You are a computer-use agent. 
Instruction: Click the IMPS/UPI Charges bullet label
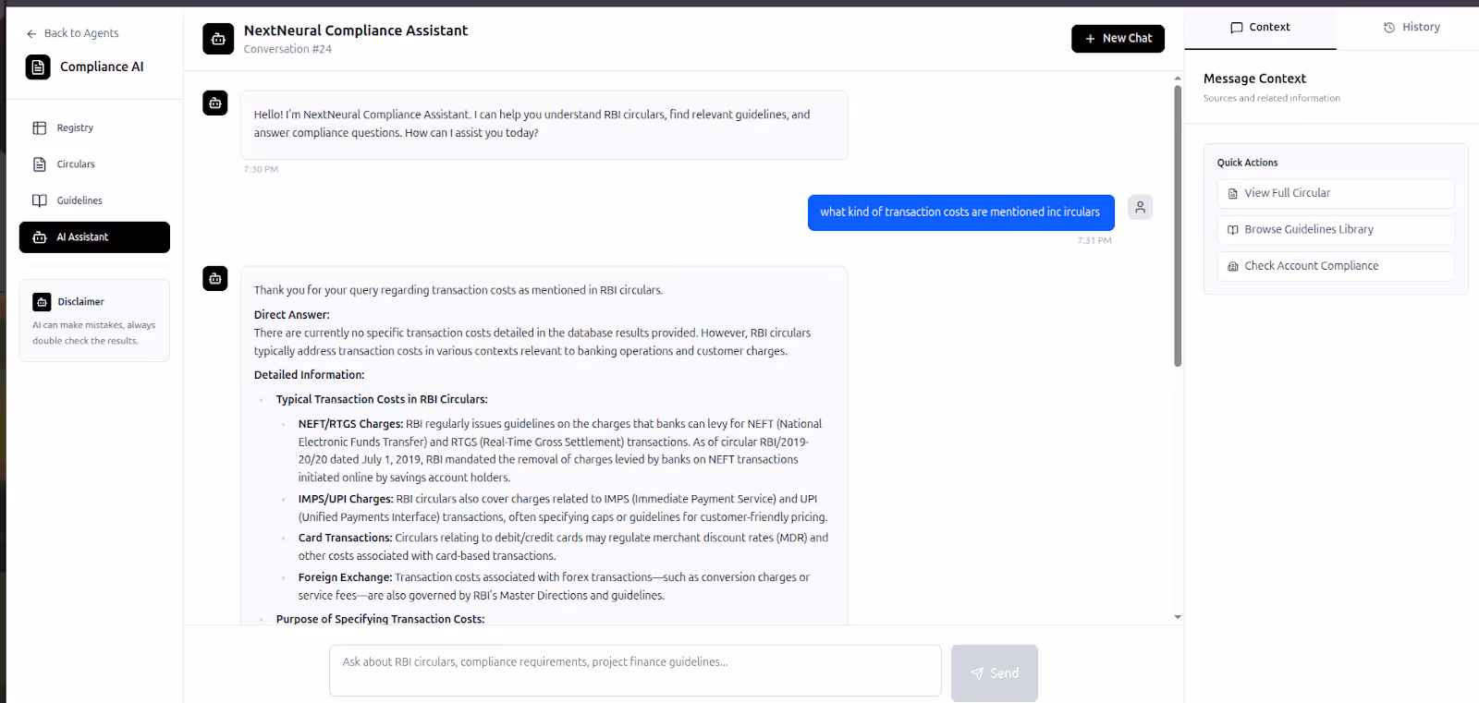point(346,499)
